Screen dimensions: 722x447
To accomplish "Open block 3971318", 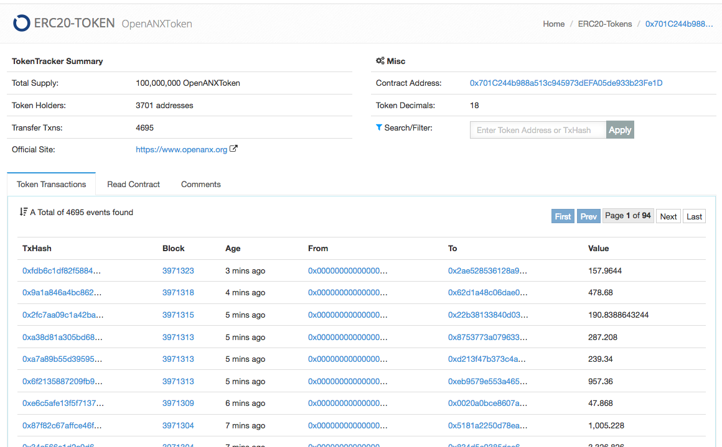I will pos(178,292).
